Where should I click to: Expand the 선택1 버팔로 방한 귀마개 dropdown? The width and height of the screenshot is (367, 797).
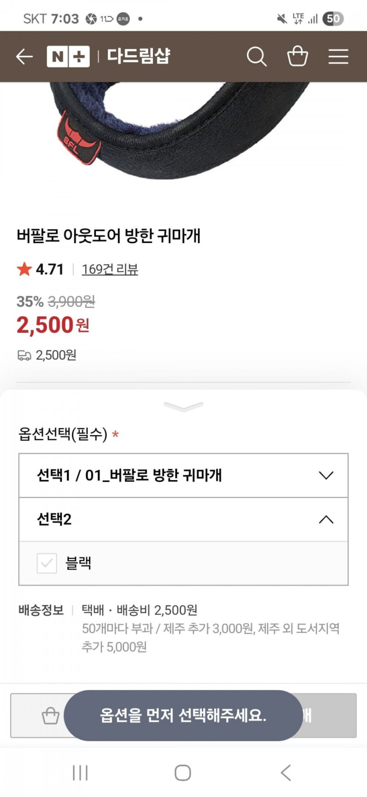pyautogui.click(x=183, y=475)
